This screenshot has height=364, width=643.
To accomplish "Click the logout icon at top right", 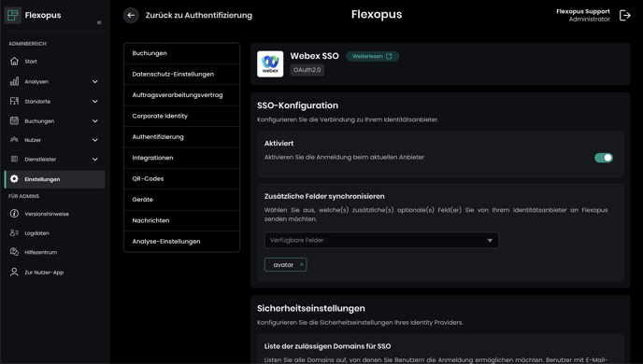I will 624,16.
